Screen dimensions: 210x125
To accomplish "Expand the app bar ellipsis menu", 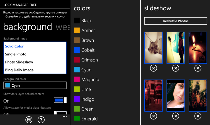I will click(65, 117).
